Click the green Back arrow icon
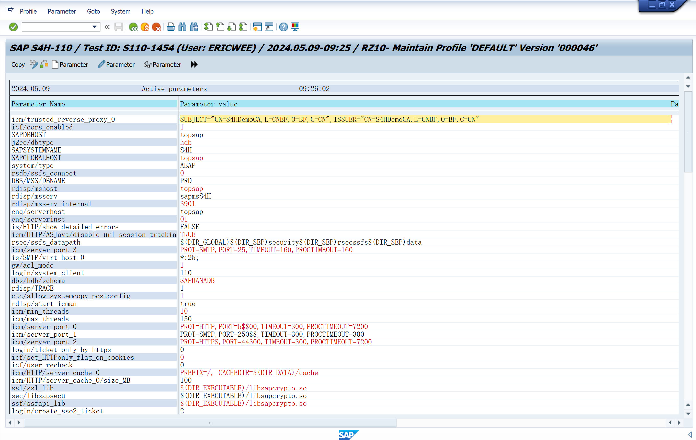 pos(133,27)
